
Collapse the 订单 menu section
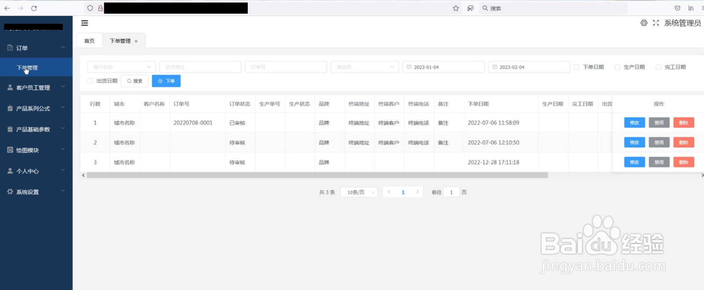tap(63, 47)
